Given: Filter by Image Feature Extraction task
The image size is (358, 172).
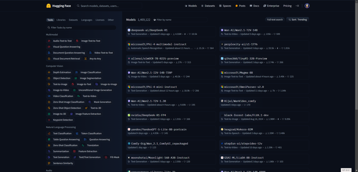Looking at the screenshot, I should point(86,114).
